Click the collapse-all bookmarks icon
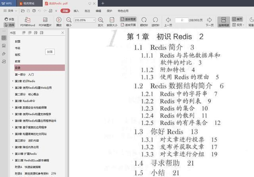Screen dimensions: 254x177 tap(30, 32)
